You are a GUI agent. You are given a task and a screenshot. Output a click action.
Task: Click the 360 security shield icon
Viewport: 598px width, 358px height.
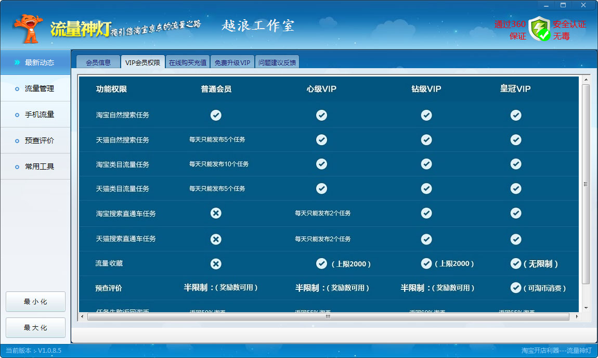coord(539,29)
